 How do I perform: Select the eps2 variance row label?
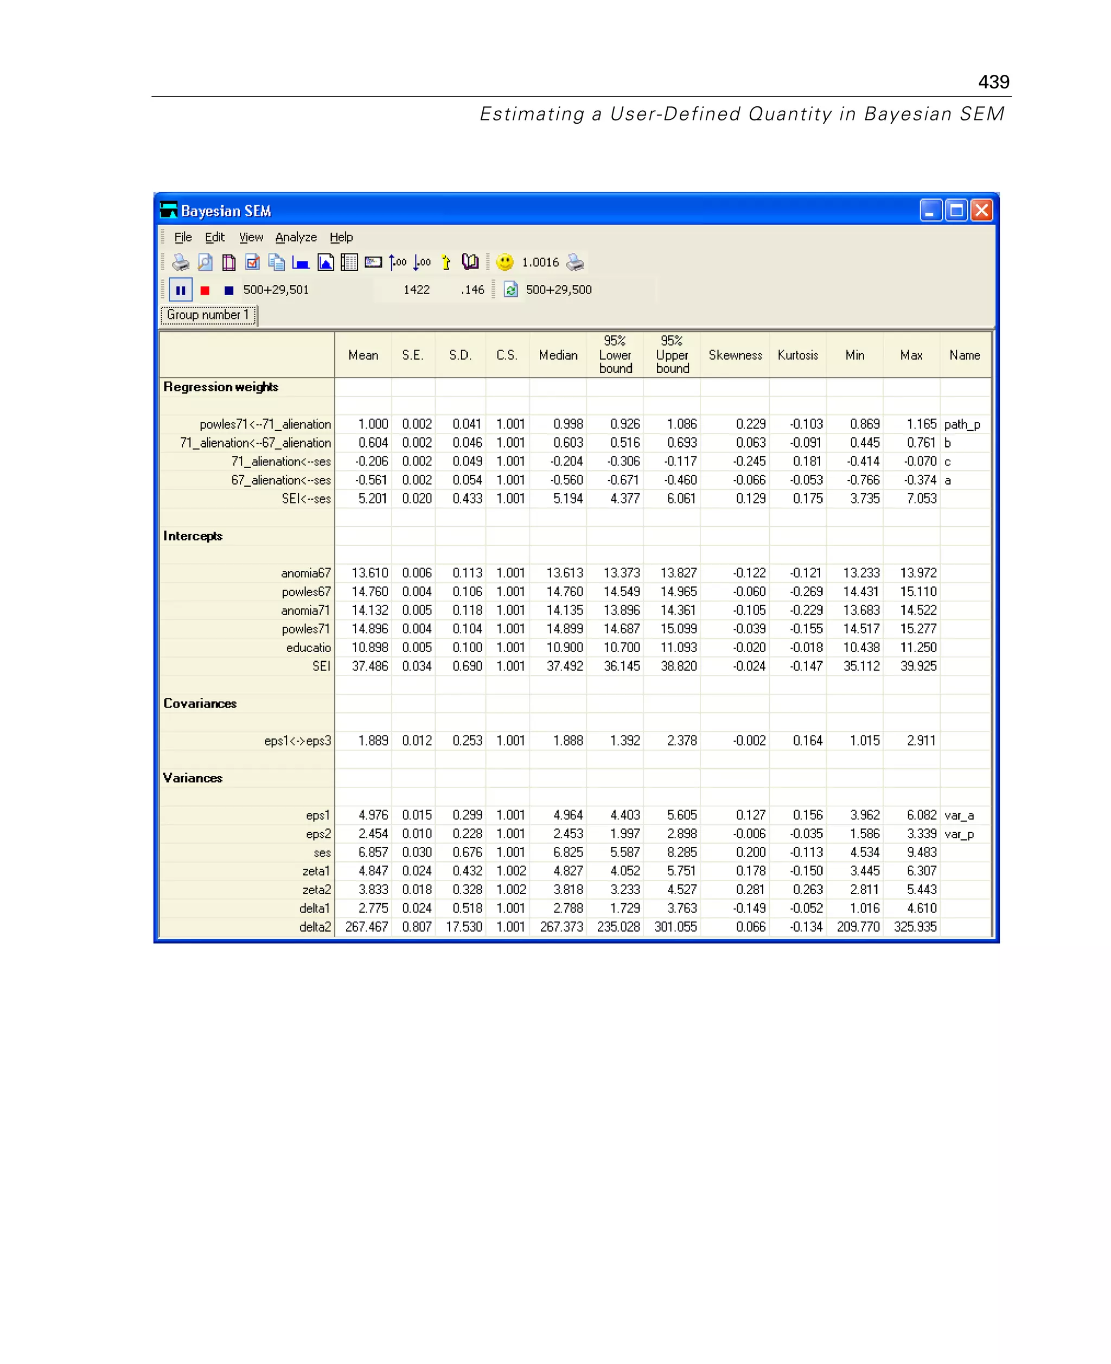pyautogui.click(x=318, y=834)
